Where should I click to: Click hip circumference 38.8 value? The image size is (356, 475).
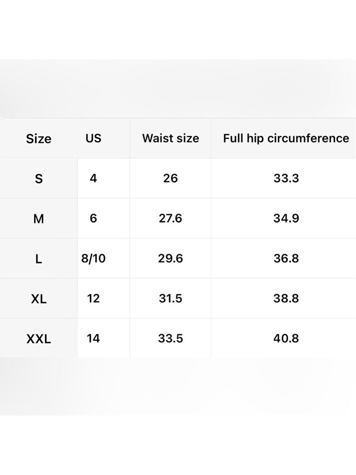click(286, 298)
